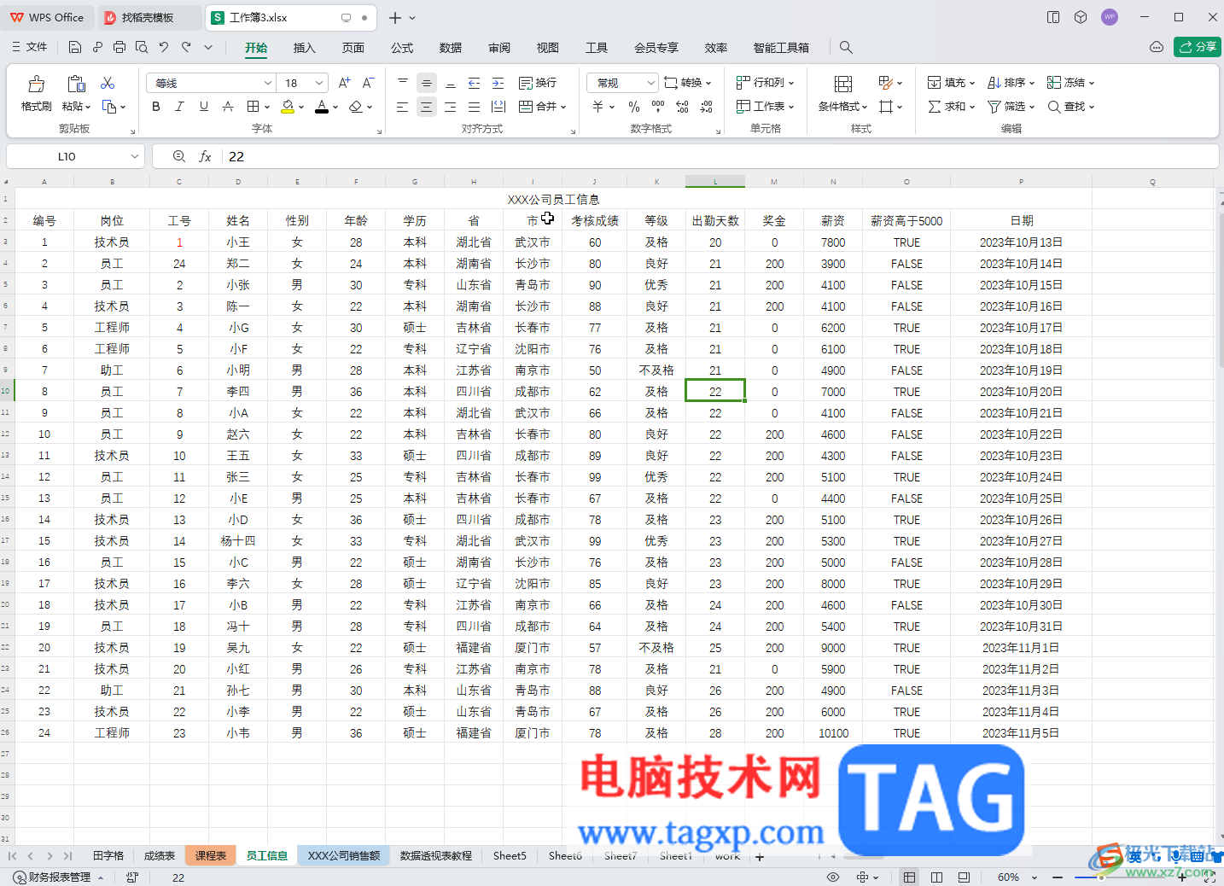This screenshot has height=886, width=1224.
Task: Open the search magnifier in ribbon tab bar
Action: coord(846,47)
